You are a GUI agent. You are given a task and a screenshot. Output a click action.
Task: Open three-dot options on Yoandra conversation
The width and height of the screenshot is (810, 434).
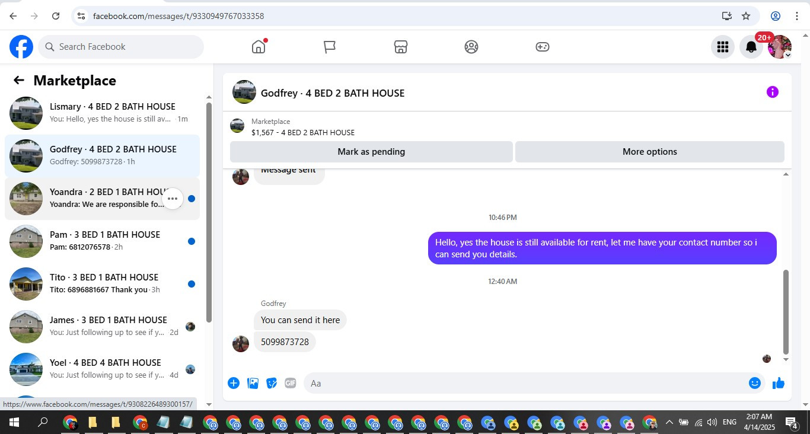tap(173, 199)
